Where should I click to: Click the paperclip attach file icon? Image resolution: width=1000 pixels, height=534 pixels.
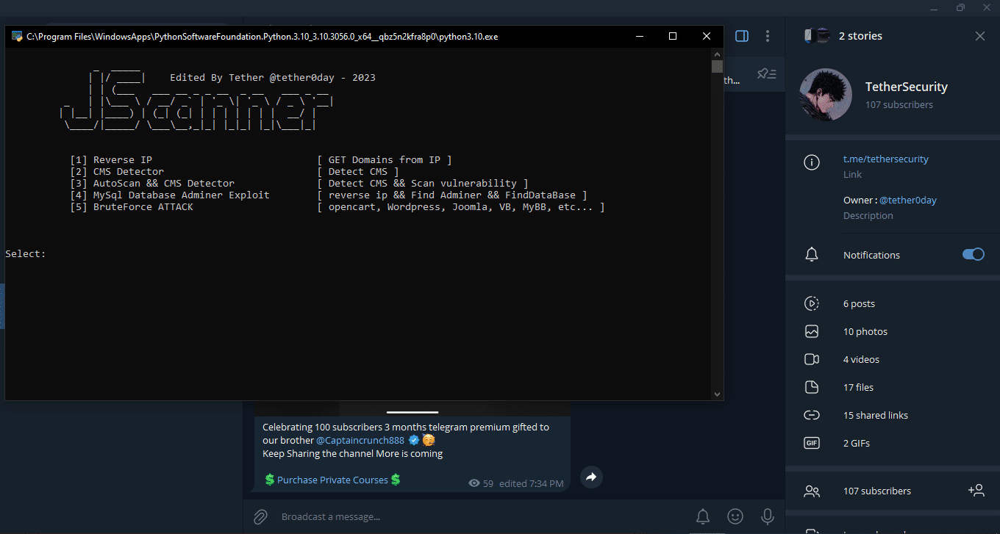coord(260,516)
